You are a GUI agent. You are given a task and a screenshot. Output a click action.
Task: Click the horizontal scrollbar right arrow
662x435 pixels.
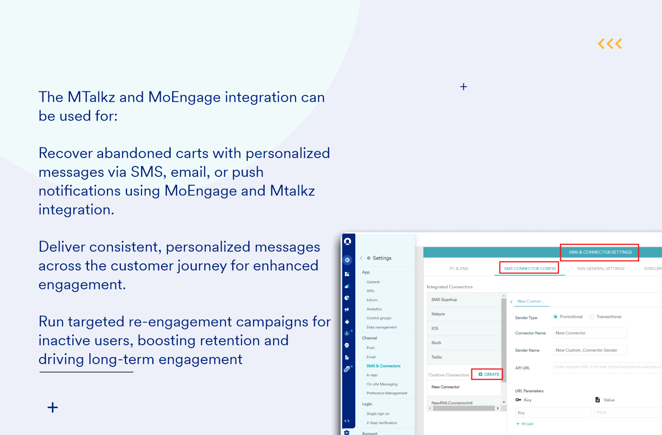click(498, 408)
